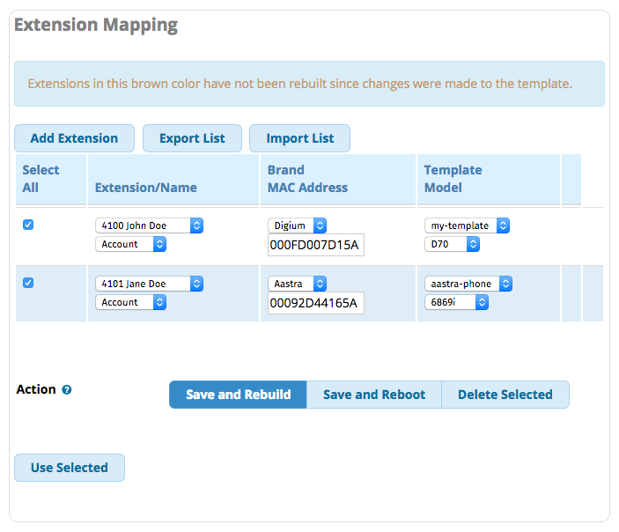619x532 pixels.
Task: Uncheck the 4101 Jane Doe row checkbox
Action: point(28,283)
